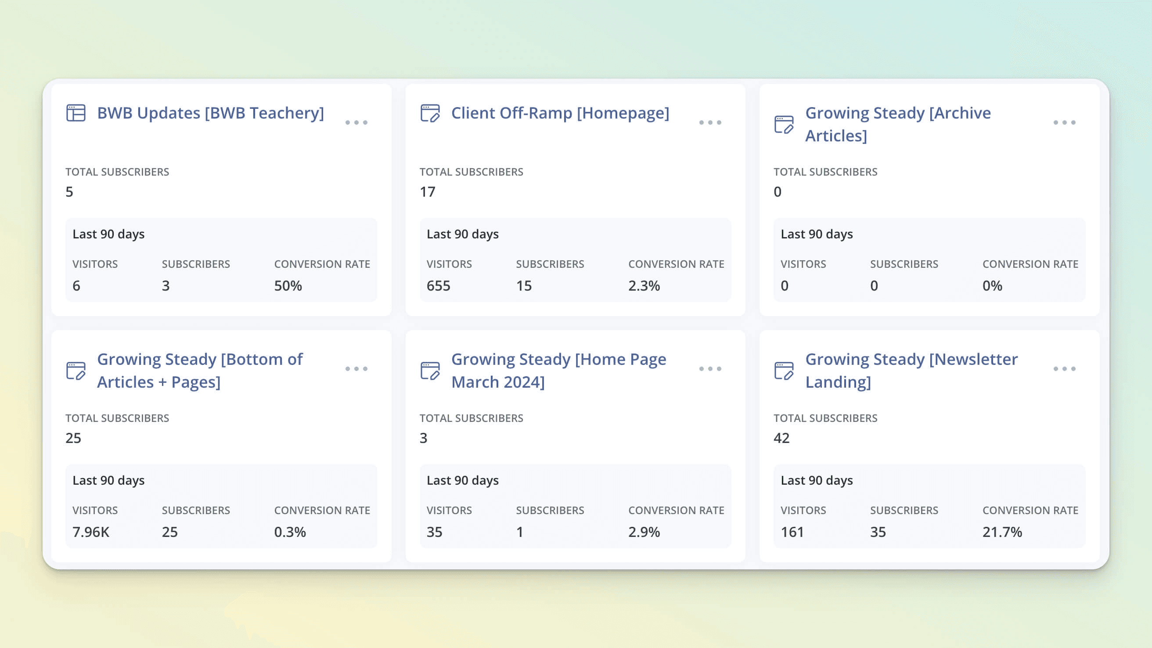The image size is (1152, 648).
Task: Open three-dot menu on Client Off-Ramp card
Action: pyautogui.click(x=710, y=122)
